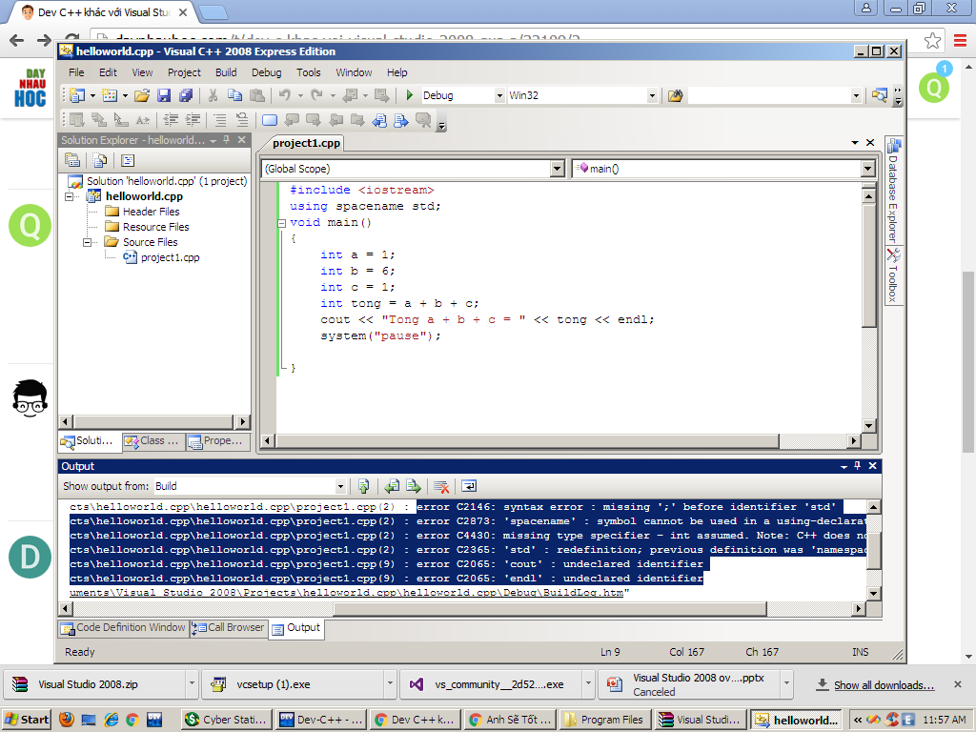Viewport: 976px width, 732px height.
Task: Click the Open File folder icon
Action: [x=142, y=95]
